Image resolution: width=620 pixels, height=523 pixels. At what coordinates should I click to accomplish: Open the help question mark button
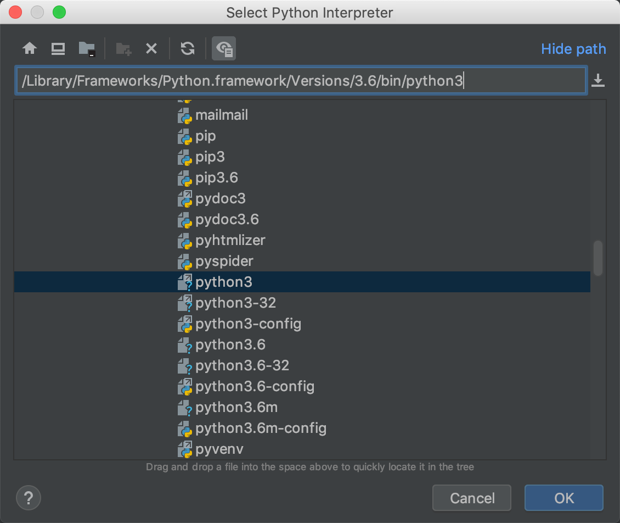point(29,498)
